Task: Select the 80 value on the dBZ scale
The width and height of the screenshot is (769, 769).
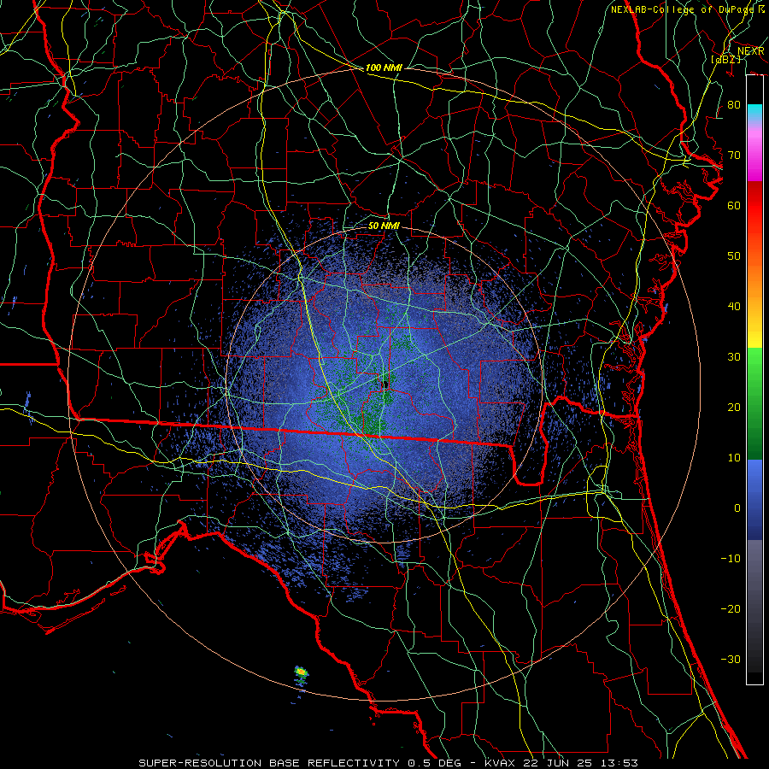Action: point(734,104)
